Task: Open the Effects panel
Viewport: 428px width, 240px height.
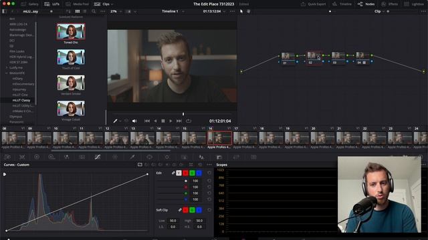Action: tap(389, 4)
